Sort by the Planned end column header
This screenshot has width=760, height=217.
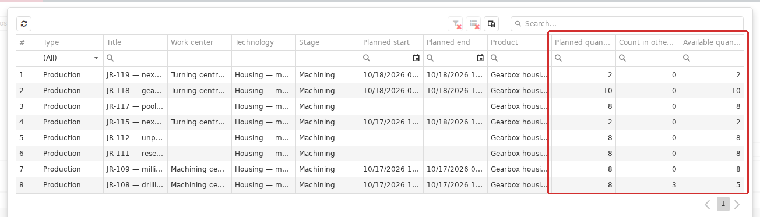[456, 42]
